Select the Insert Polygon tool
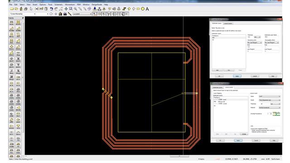Image resolution: width=290 pixels, height=163 pixels. 129,9
